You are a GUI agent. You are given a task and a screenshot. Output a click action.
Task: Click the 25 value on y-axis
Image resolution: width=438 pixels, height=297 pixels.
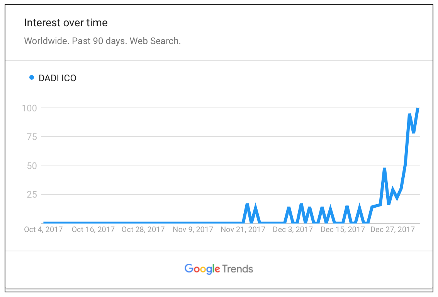click(x=32, y=195)
